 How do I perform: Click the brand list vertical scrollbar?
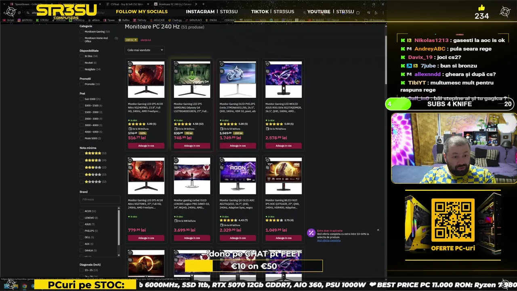coord(119,228)
